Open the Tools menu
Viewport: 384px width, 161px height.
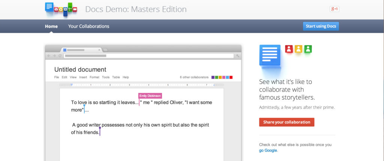coord(106,77)
